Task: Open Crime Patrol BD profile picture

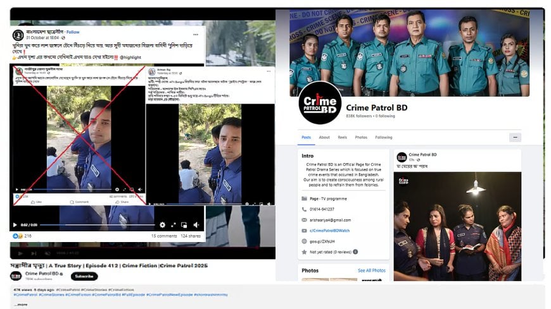Action: coord(320,102)
